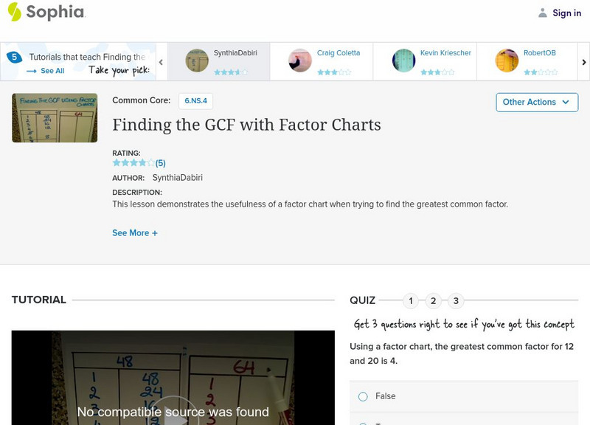Choose the False answer radio button
This screenshot has height=425, width=590.
coord(363,396)
